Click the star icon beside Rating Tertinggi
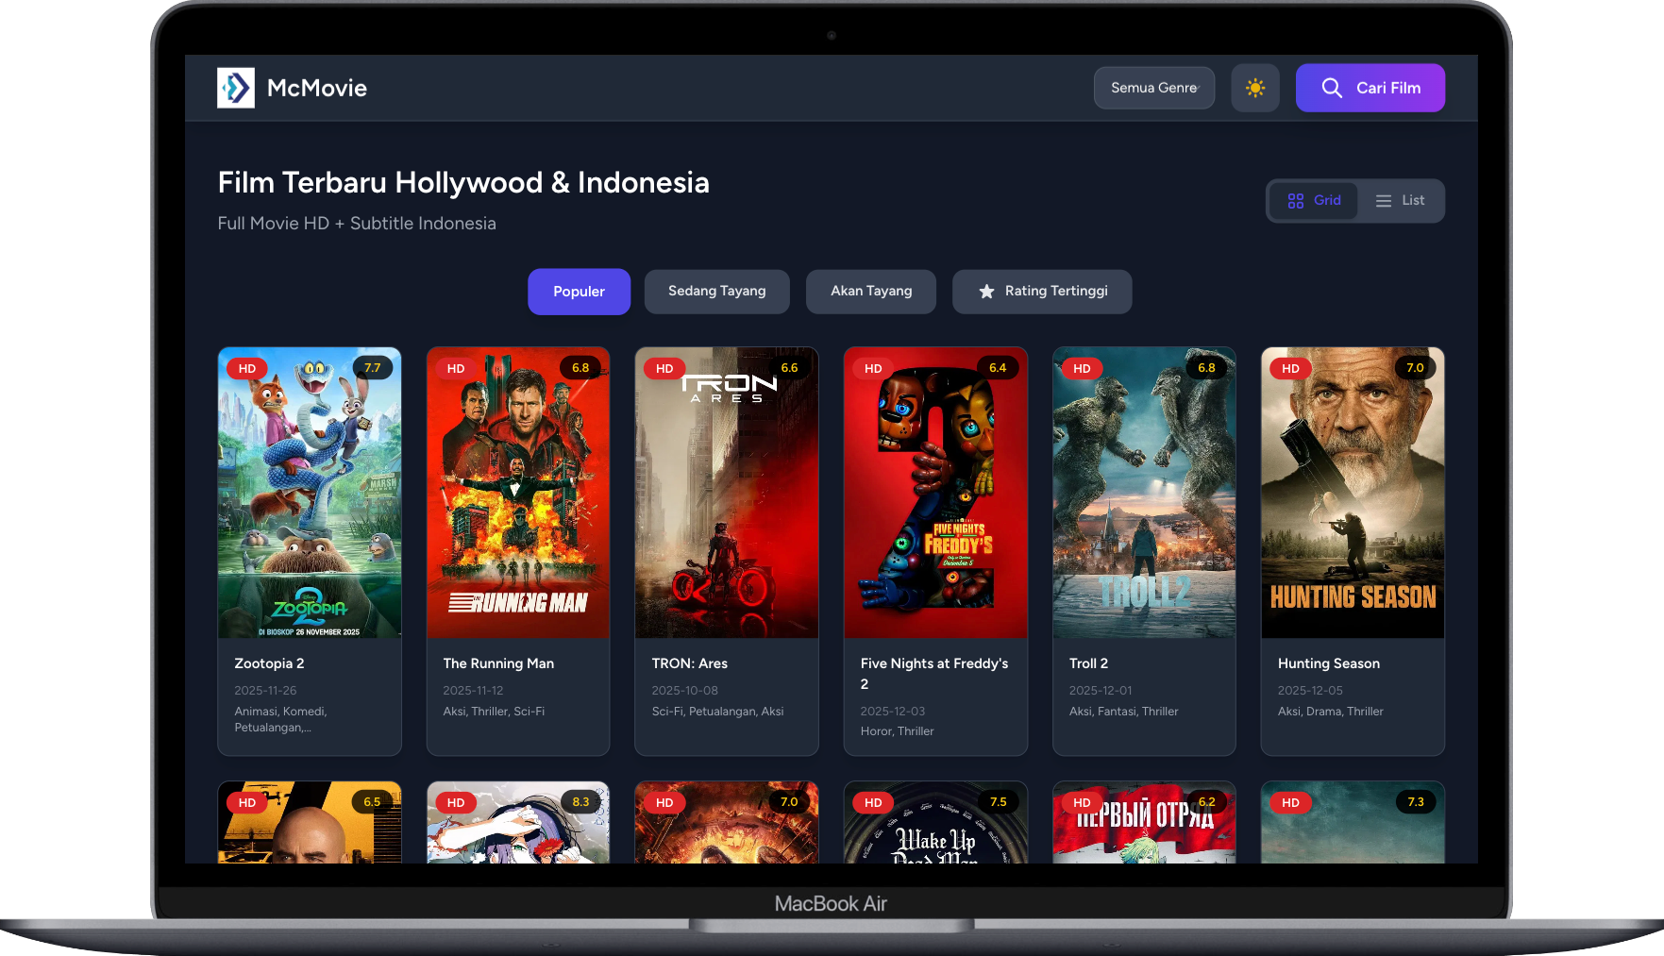This screenshot has width=1664, height=956. 986,292
